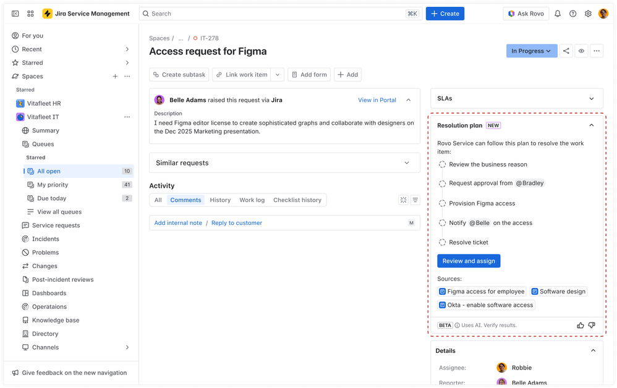Open the help question mark icon
The image size is (617, 388).
(573, 14)
